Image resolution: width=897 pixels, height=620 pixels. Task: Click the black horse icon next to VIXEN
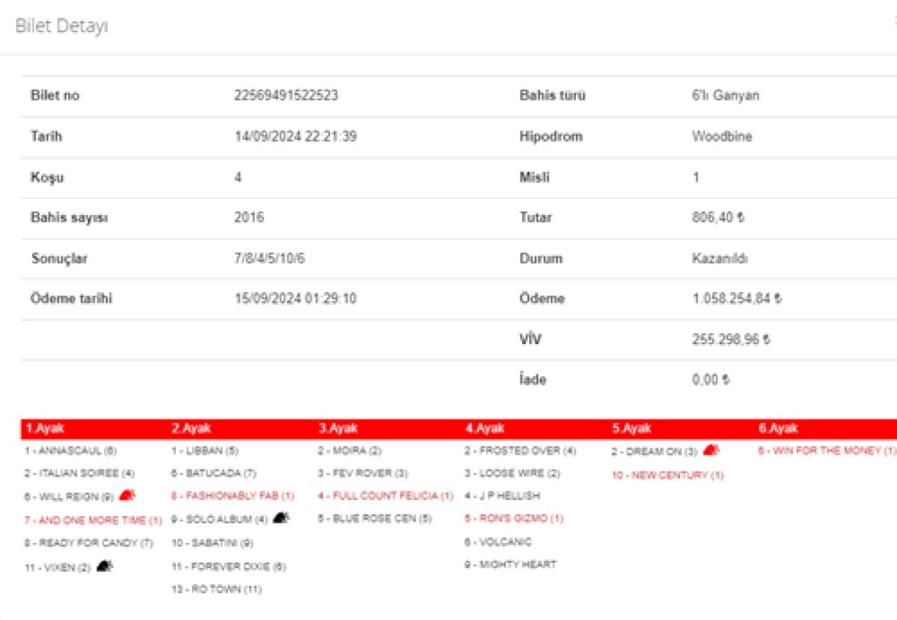pyautogui.click(x=104, y=565)
